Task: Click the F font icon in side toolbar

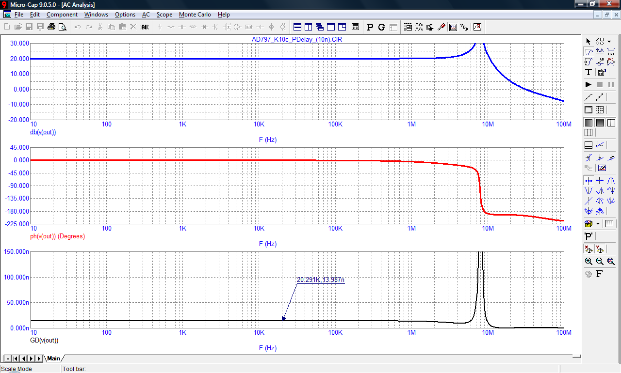Action: tap(599, 274)
